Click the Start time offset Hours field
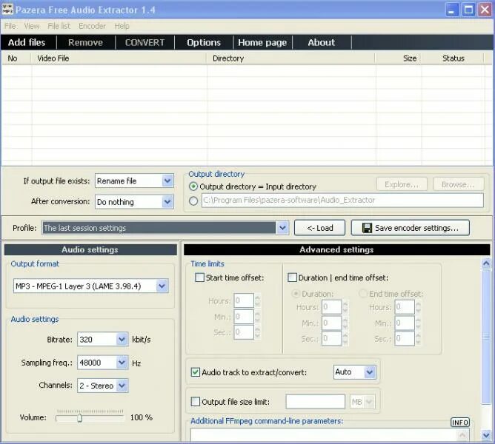The width and height of the screenshot is (495, 444). point(244,300)
